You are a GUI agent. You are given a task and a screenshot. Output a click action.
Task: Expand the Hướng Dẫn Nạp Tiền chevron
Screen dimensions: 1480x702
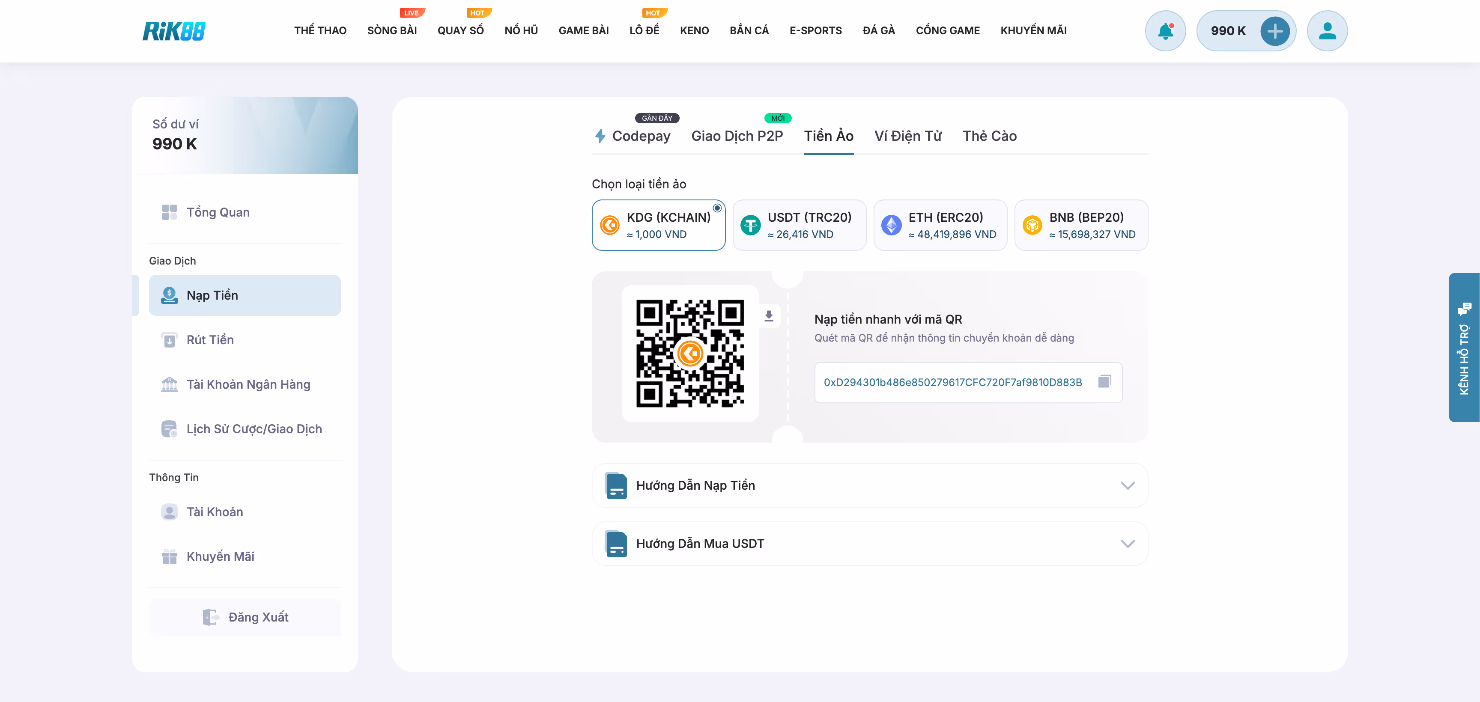click(1127, 485)
